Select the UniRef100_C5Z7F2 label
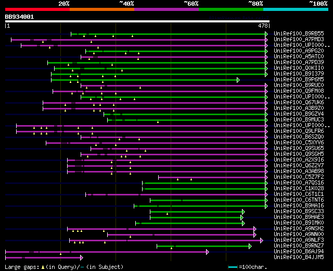The image size is (333, 271). point(299,177)
